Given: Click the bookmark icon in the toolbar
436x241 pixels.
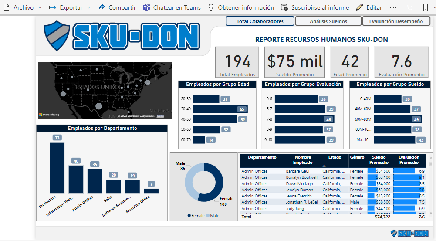Looking at the screenshot, I should coord(426,7).
